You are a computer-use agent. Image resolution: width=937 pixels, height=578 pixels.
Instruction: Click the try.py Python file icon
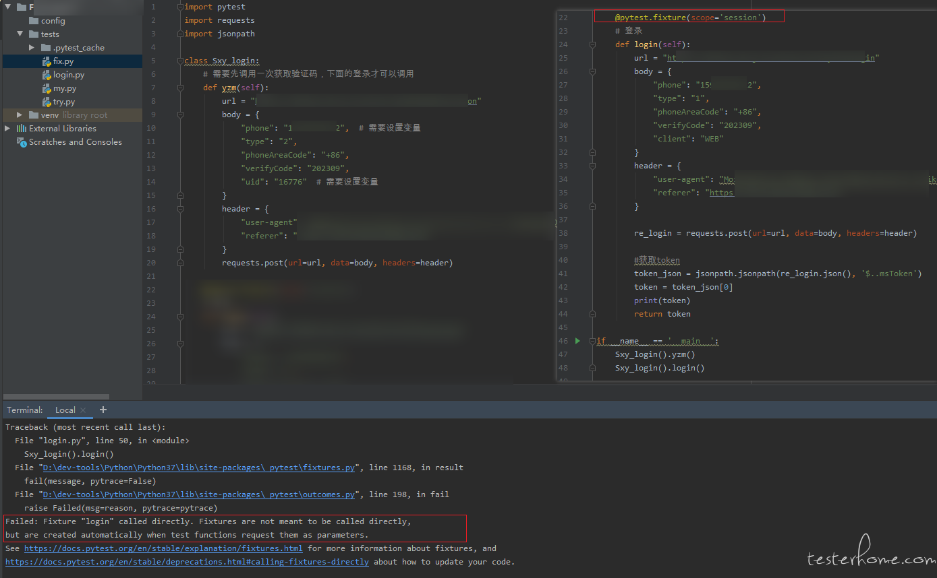click(47, 102)
